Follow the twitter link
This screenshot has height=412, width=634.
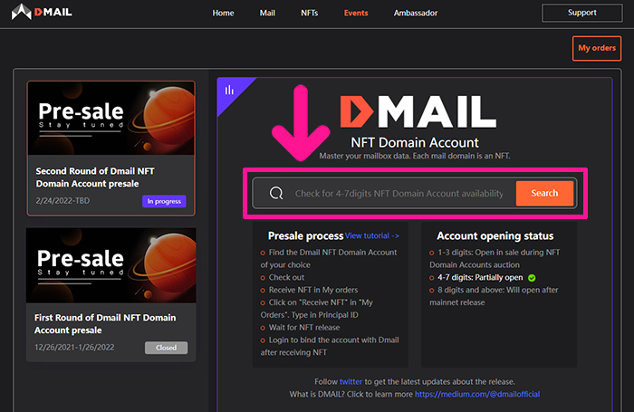click(351, 382)
